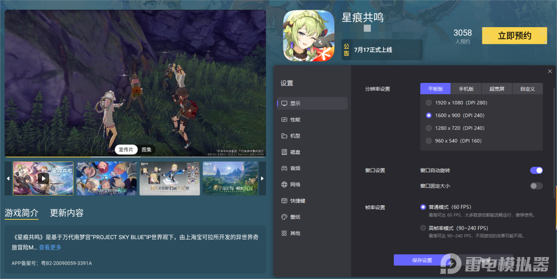Toggle 窗口自动旋转 auto-rotate switch
The width and height of the screenshot is (557, 279).
tap(536, 170)
